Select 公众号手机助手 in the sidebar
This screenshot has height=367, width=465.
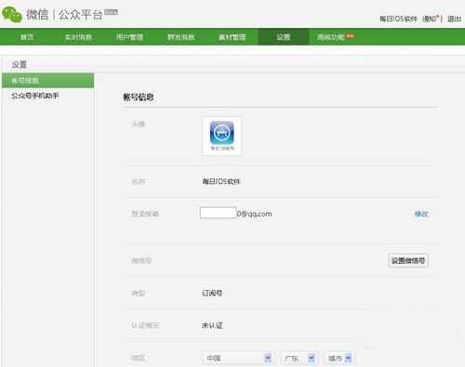pyautogui.click(x=35, y=96)
